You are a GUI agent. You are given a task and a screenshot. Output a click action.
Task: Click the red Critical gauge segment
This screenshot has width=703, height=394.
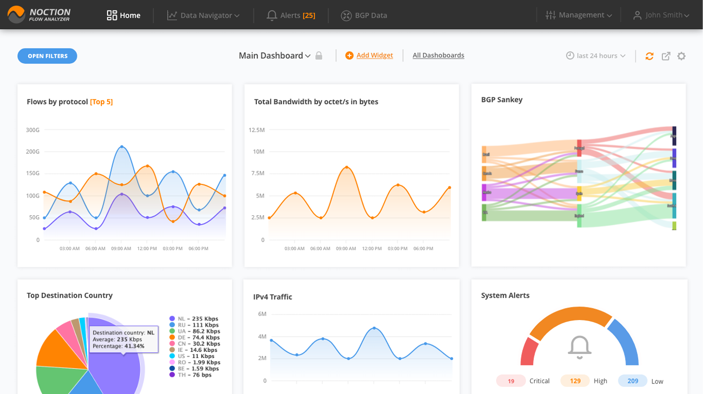click(x=529, y=351)
